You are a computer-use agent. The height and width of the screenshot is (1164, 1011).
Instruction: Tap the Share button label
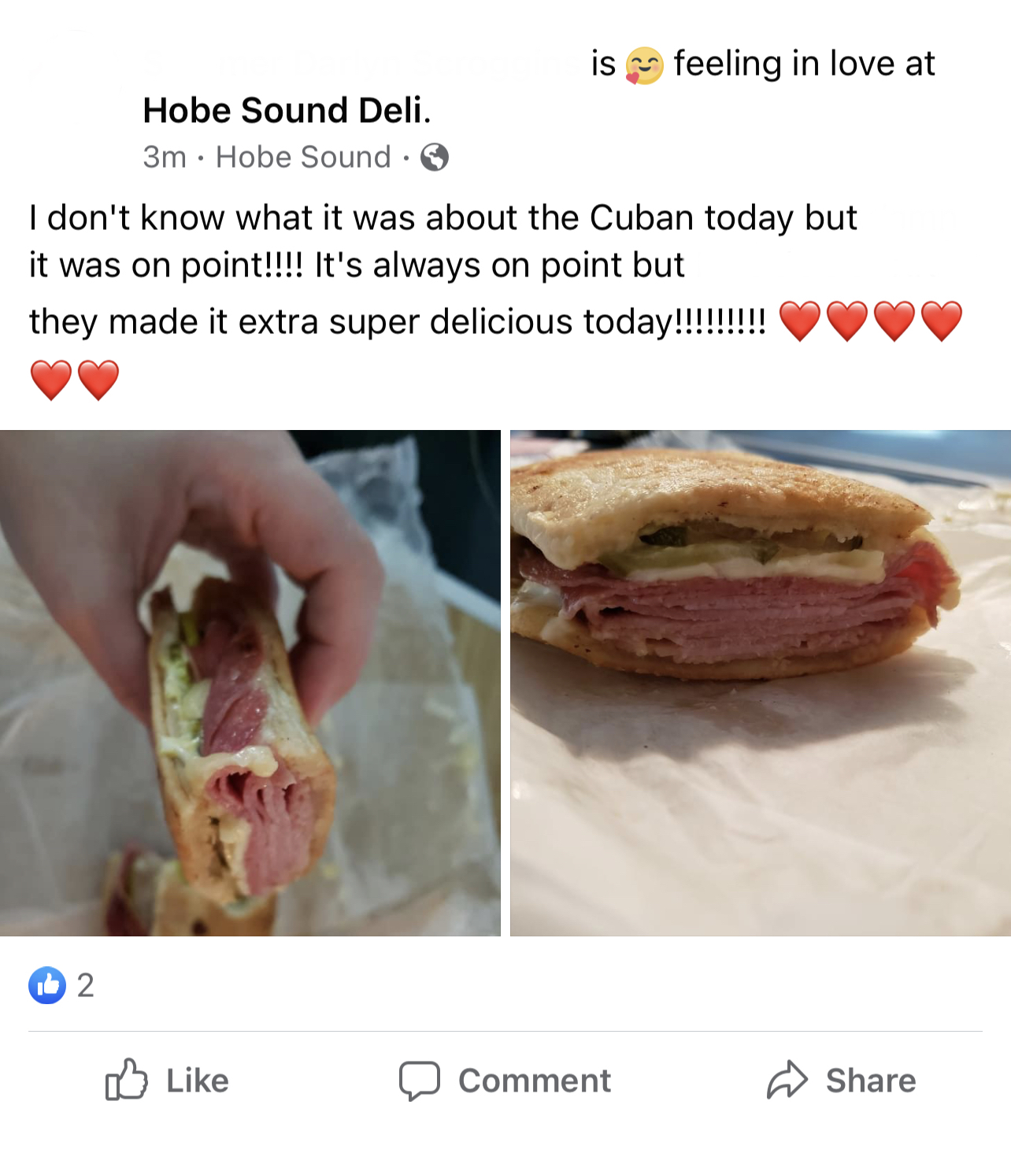(x=871, y=1081)
